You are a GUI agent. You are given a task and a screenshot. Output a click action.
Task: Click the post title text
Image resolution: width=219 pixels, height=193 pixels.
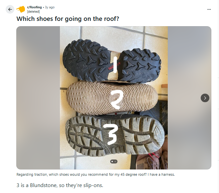click(x=68, y=19)
